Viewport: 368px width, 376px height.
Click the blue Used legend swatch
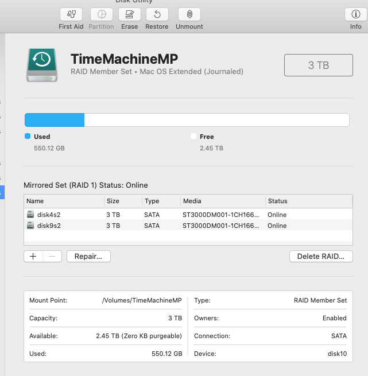click(28, 136)
